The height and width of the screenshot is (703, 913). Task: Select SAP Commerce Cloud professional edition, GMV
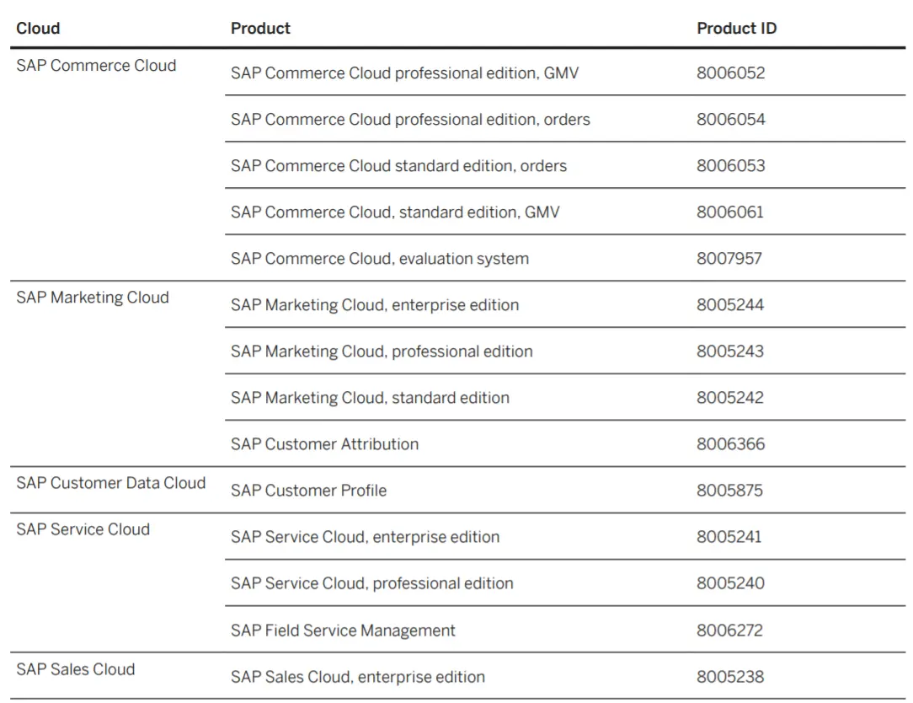[404, 73]
